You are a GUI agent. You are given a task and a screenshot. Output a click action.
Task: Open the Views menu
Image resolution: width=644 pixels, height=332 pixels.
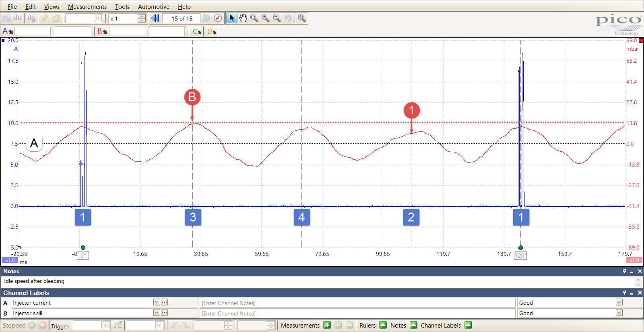52,6
